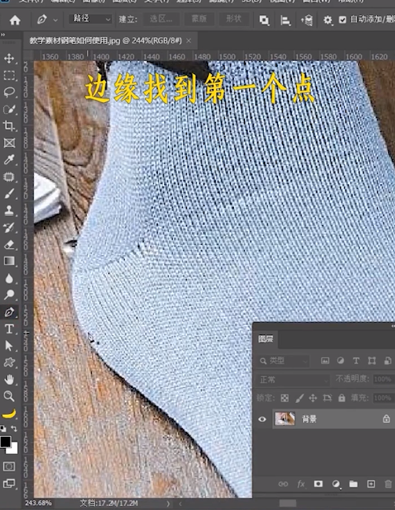The width and height of the screenshot is (395, 510).
Task: Expand the toolbox with double-arrow
Action: [x=3, y=35]
